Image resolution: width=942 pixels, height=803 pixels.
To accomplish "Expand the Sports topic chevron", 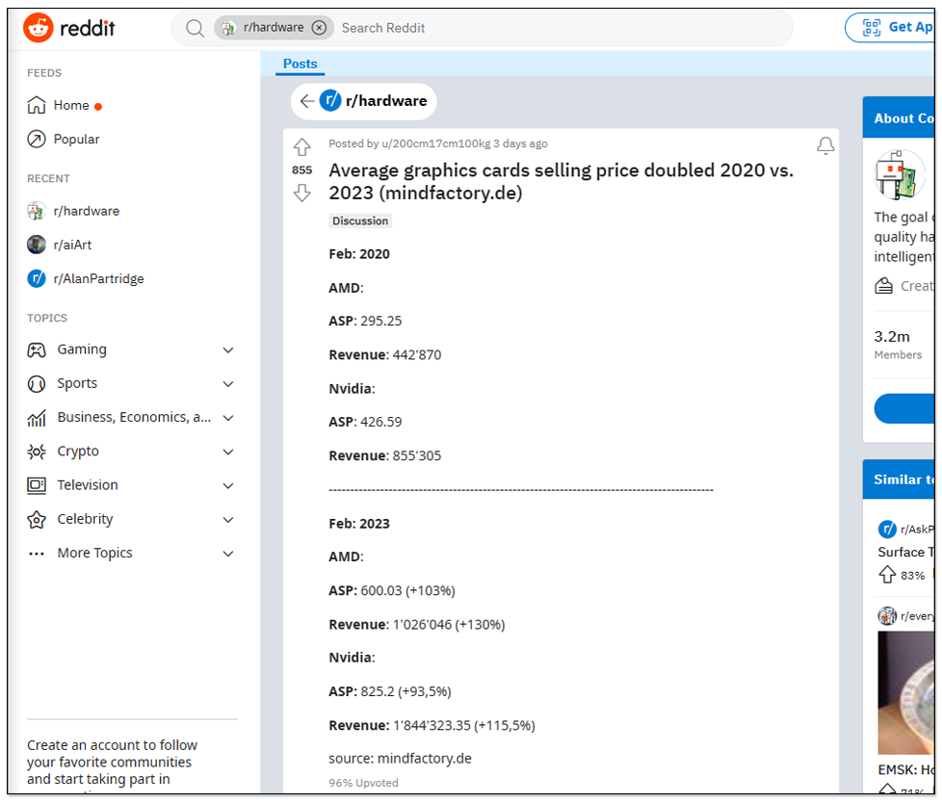I will 228,384.
